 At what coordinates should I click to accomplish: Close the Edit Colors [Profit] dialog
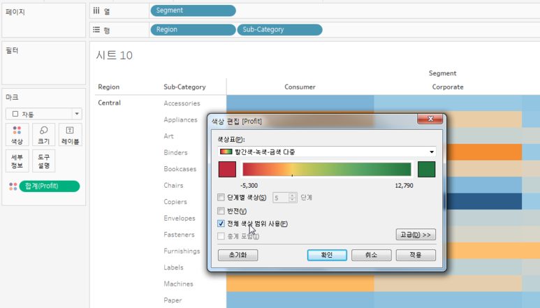430,119
